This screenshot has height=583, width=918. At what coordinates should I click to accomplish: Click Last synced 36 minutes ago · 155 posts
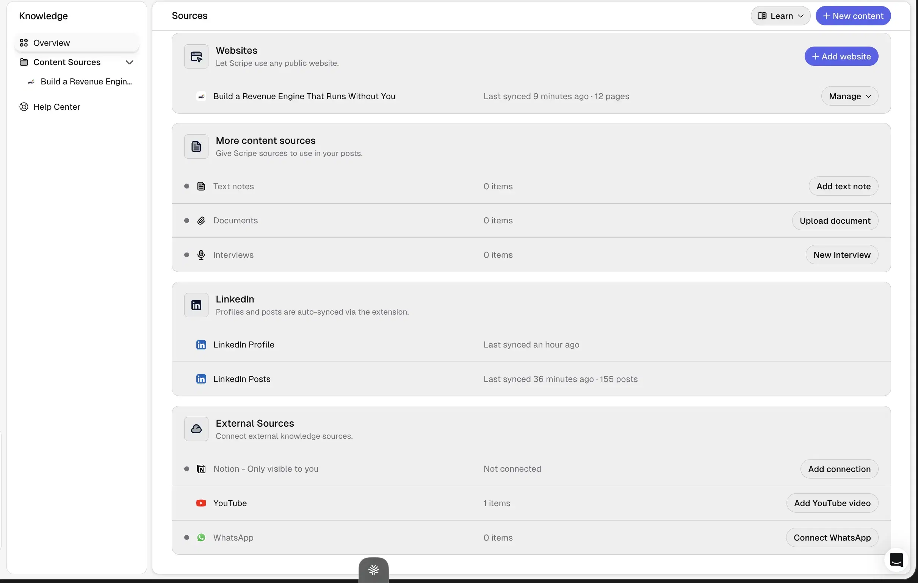(x=561, y=379)
